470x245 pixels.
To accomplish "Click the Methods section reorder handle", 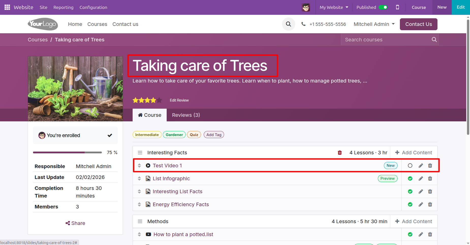I will click(140, 221).
